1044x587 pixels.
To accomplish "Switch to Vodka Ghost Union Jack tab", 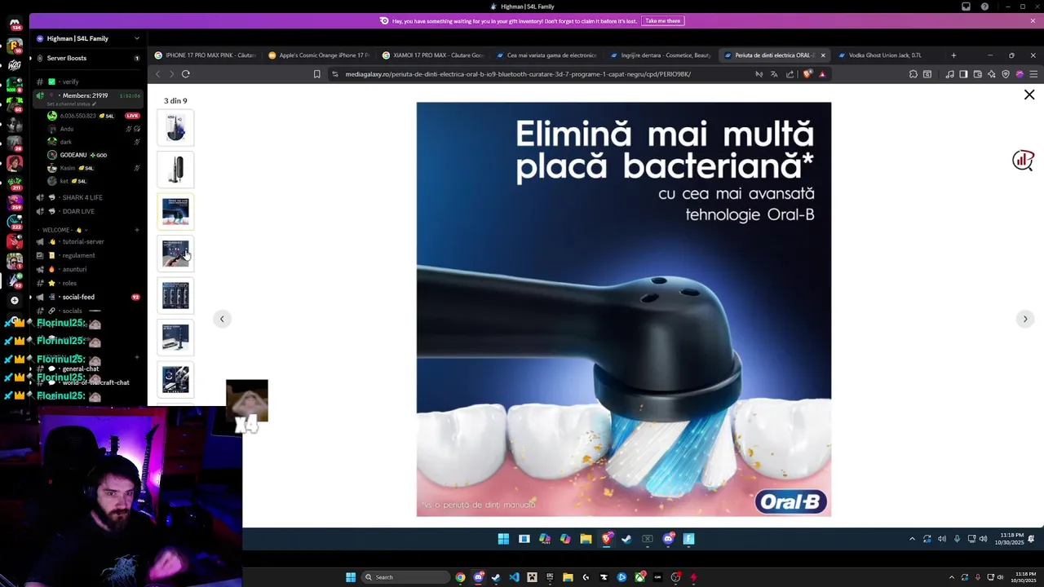I will [889, 55].
